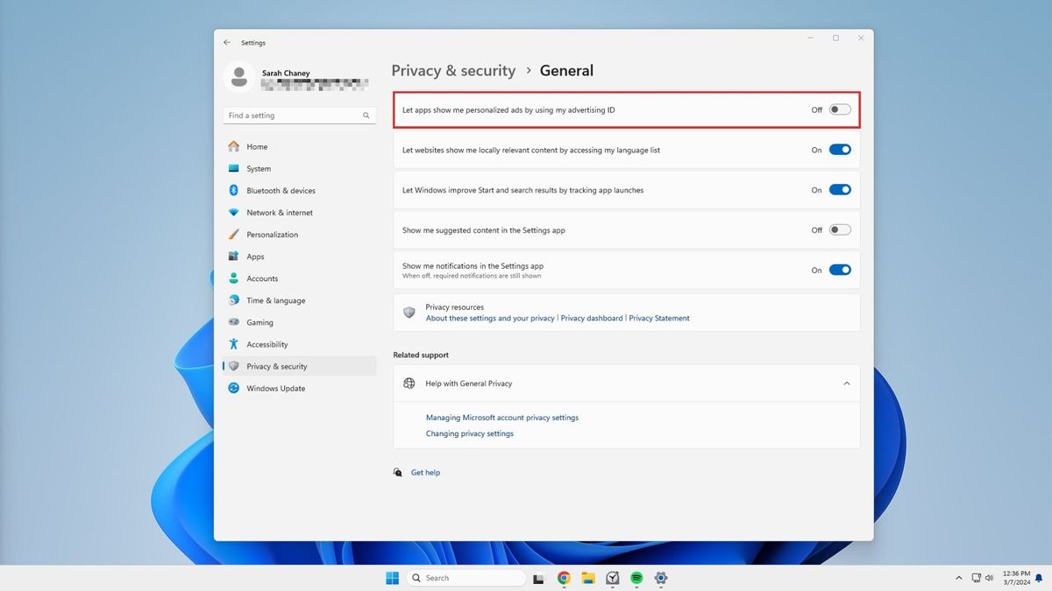Open Personalization settings
The image size is (1052, 591).
point(273,234)
